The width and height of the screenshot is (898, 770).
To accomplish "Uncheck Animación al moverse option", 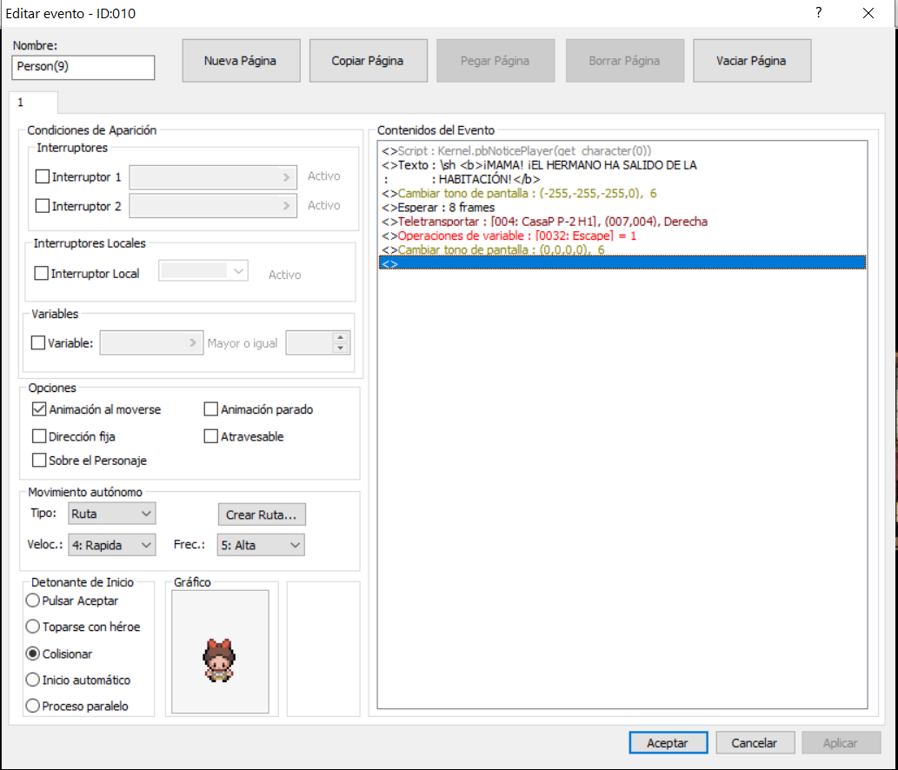I will [x=39, y=409].
